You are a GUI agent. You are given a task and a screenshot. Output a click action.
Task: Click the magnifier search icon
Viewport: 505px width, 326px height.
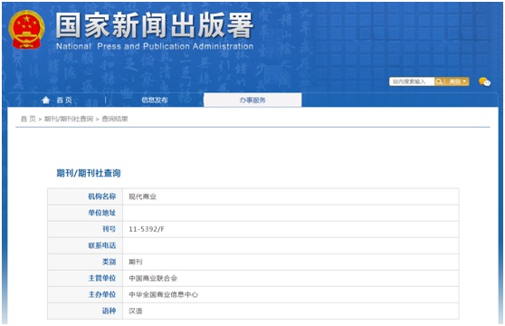click(439, 81)
